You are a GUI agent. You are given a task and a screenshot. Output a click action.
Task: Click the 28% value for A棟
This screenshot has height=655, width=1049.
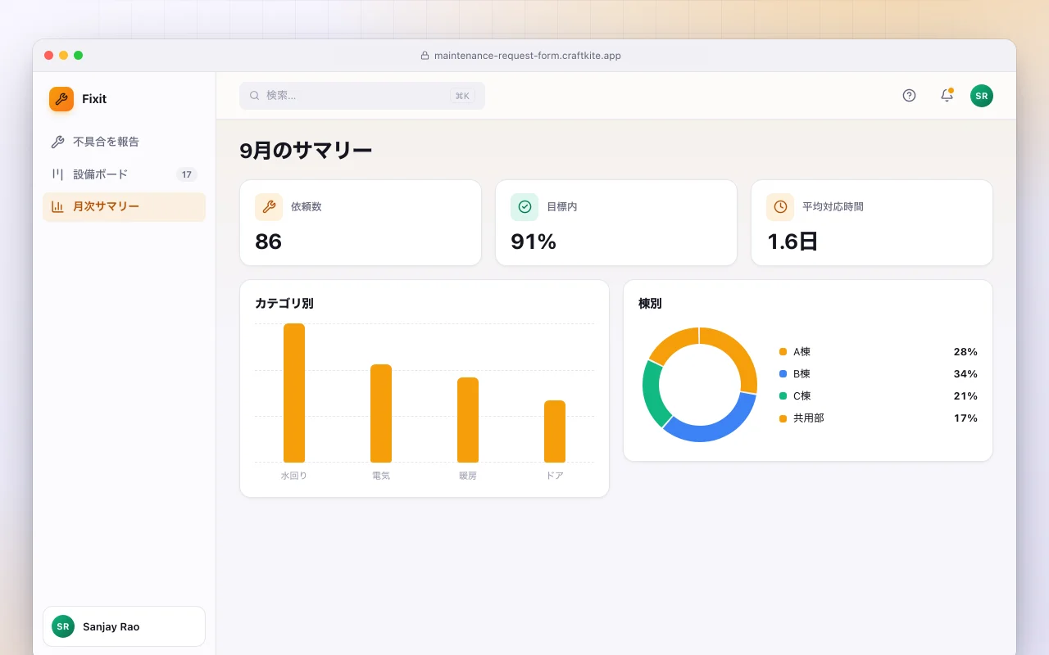[965, 352]
